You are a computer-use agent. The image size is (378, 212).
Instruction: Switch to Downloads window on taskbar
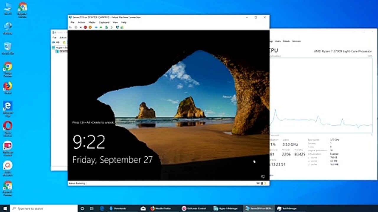pyautogui.click(x=122, y=208)
